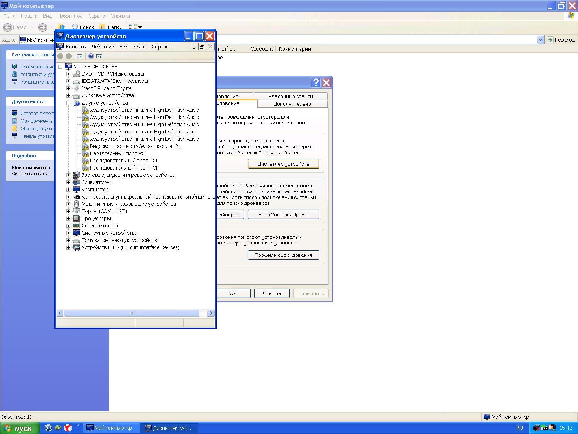Click the first quick launch icon beside Start
Viewport: 578px width, 434px height.
(48, 428)
